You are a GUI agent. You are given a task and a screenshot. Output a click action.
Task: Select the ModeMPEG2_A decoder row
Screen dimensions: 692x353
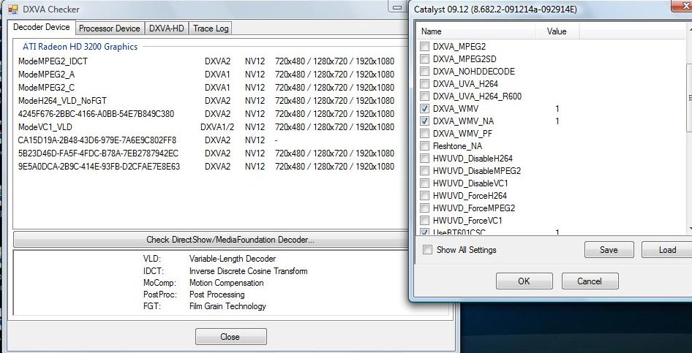point(206,75)
